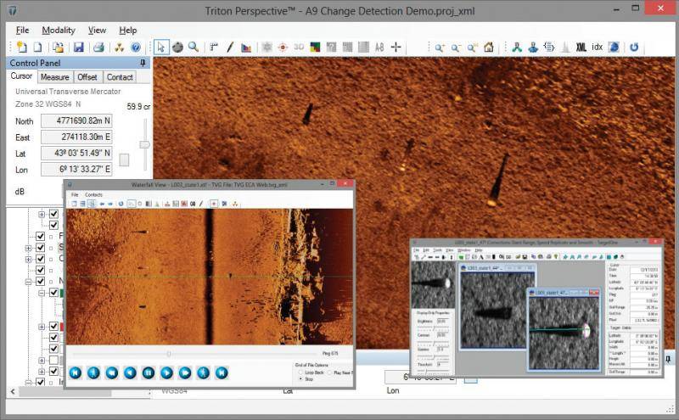
Task: Pin the Control Panel with pushpin icon
Action: [x=143, y=64]
